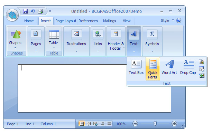The height and width of the screenshot is (134, 212).
Task: Toggle Web Layout view in status bar
Action: (95, 124)
